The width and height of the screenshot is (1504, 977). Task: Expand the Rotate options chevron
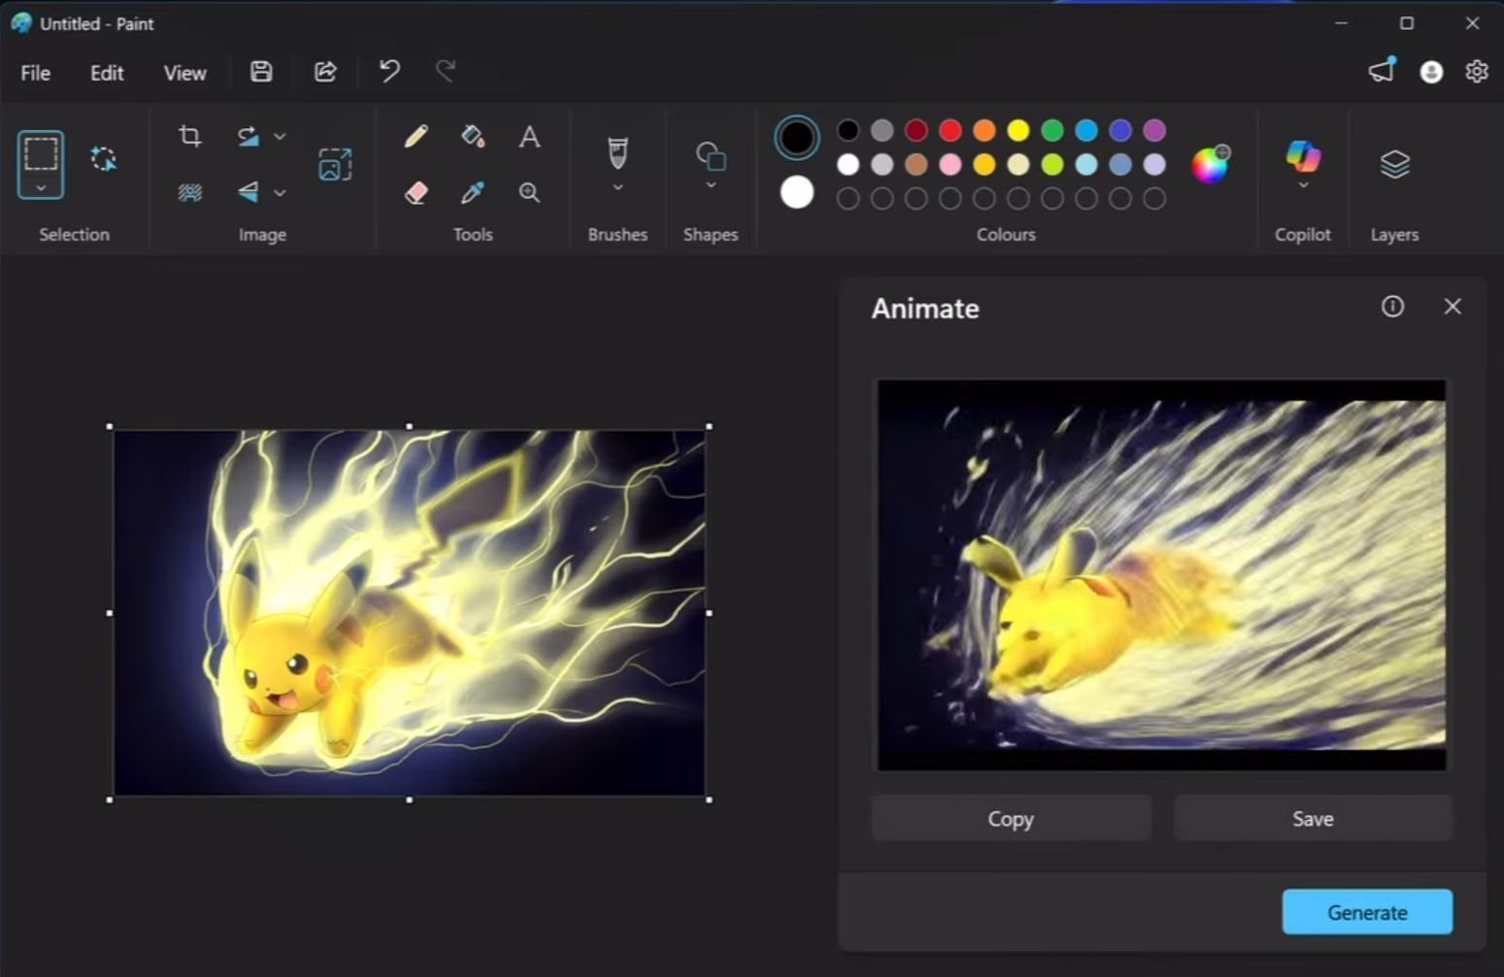pyautogui.click(x=281, y=136)
